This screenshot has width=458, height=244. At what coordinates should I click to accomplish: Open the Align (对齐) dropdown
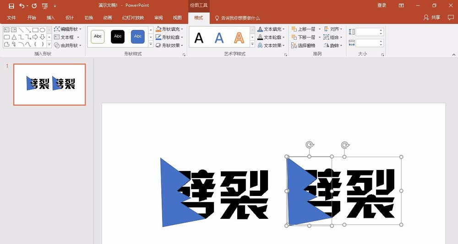(x=333, y=29)
